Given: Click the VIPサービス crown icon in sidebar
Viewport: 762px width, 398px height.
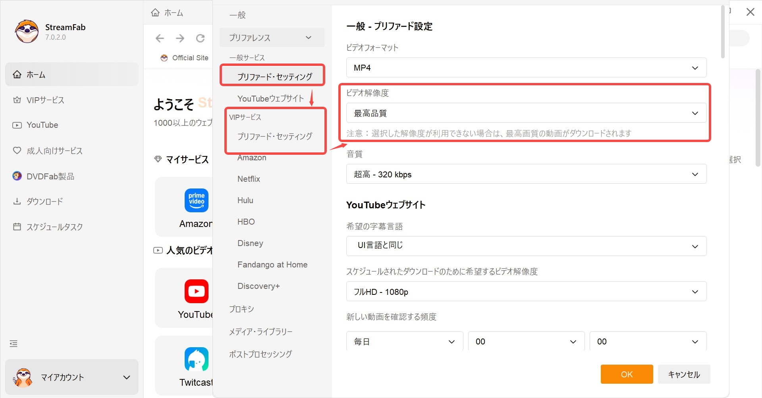Looking at the screenshot, I should coord(17,100).
